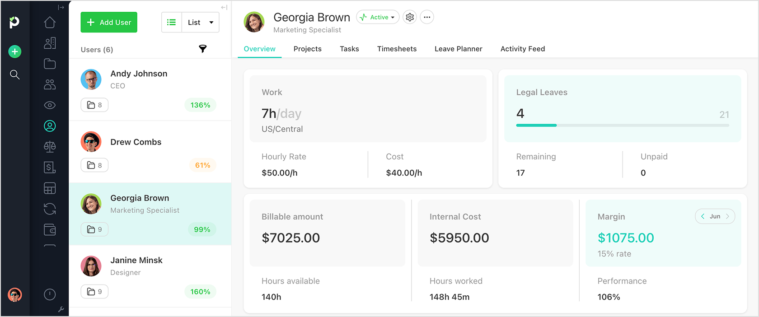The height and width of the screenshot is (317, 759).
Task: Switch to the Projects tab
Action: pyautogui.click(x=308, y=49)
